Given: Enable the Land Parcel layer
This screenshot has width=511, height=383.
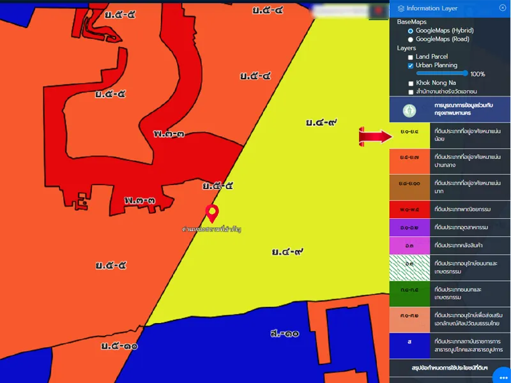Looking at the screenshot, I should click(x=411, y=57).
